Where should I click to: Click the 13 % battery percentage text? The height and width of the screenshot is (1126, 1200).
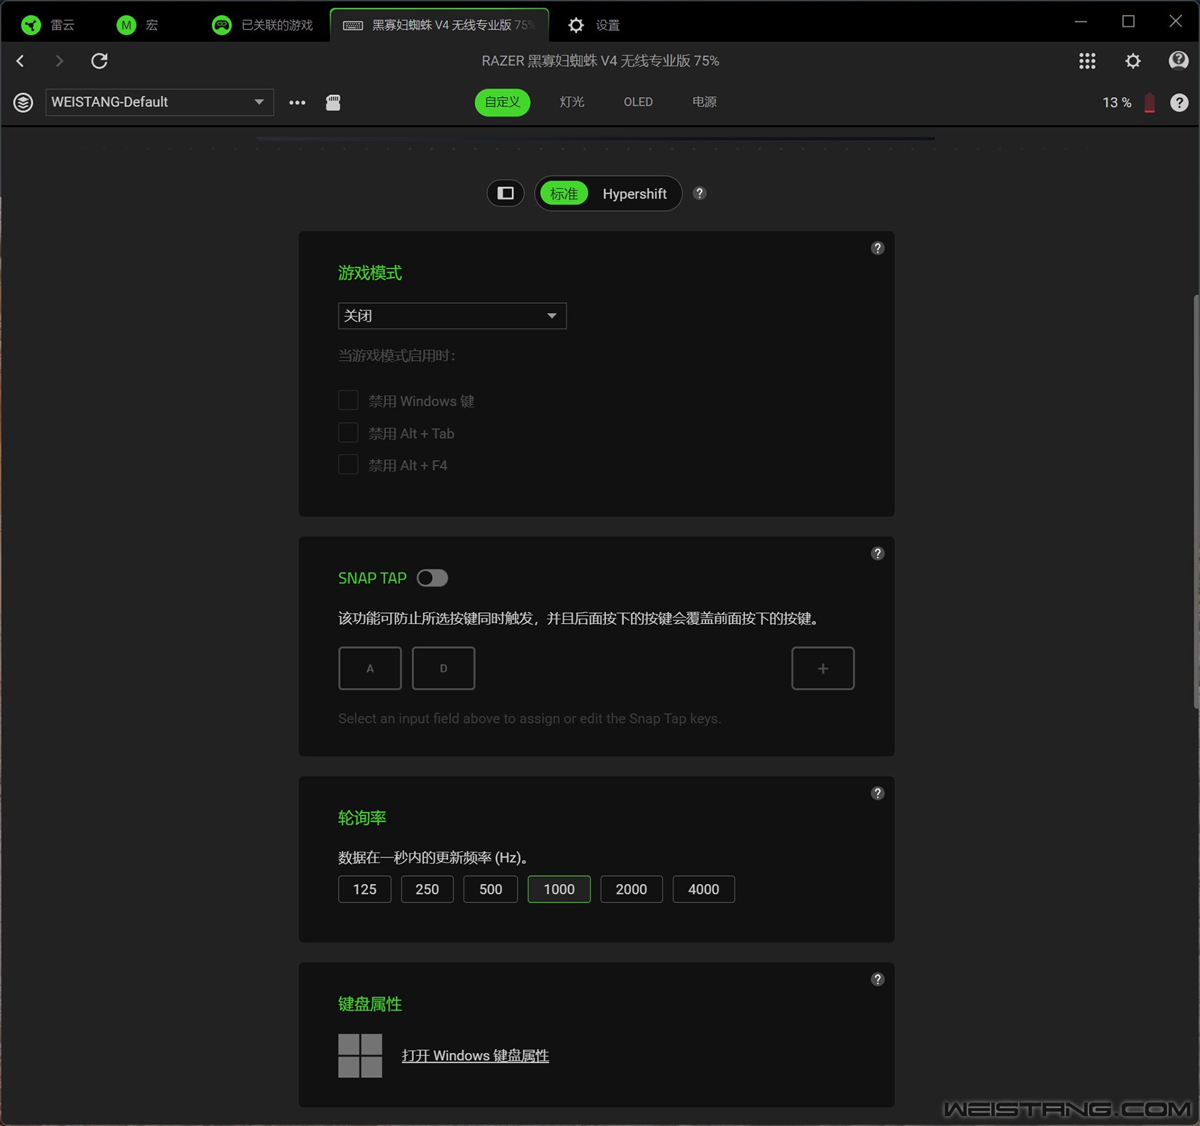pos(1116,102)
